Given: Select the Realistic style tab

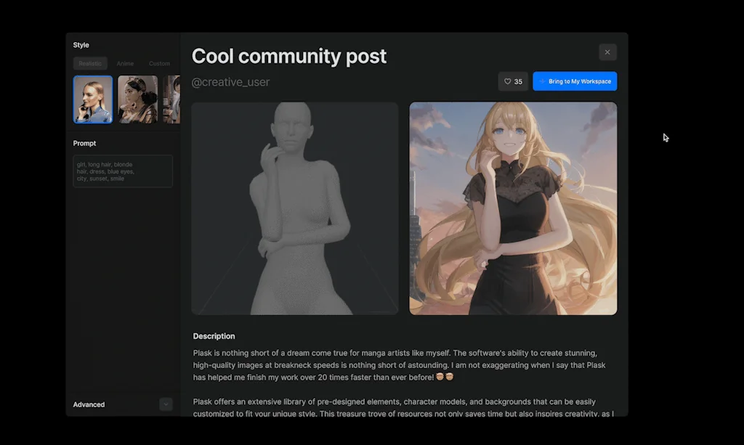Looking at the screenshot, I should tap(90, 63).
